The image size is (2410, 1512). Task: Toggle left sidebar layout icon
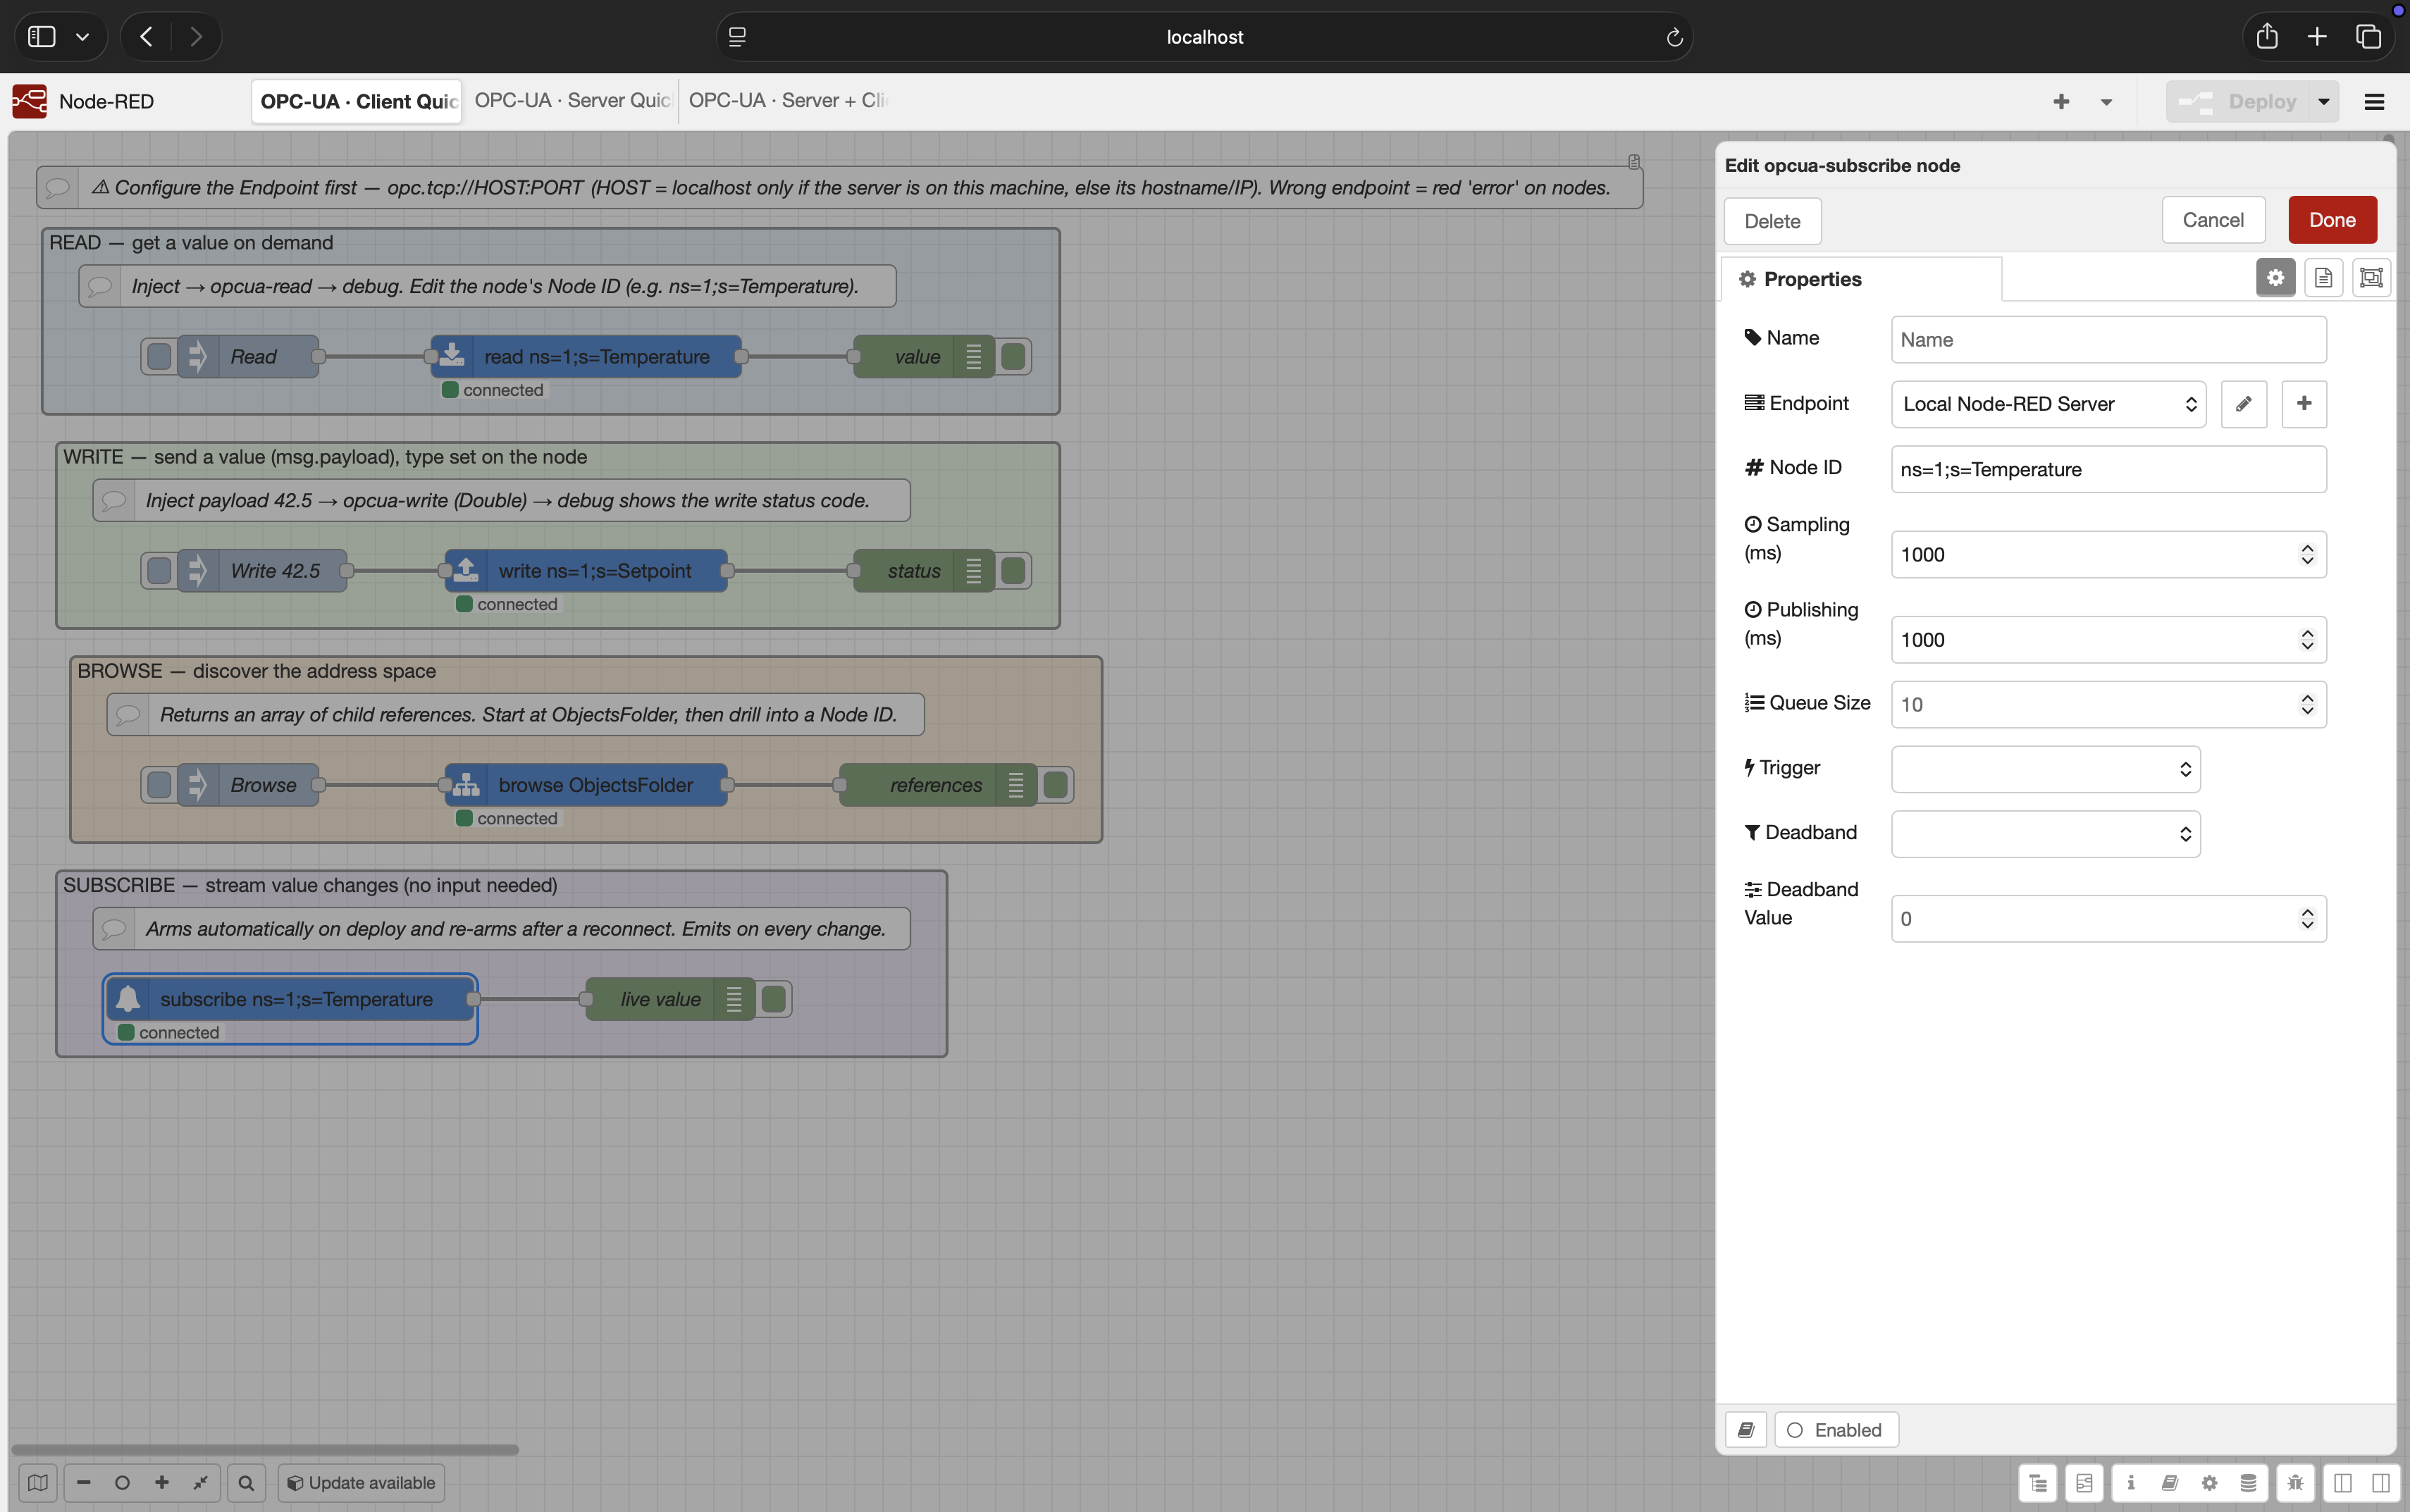click(2342, 1483)
